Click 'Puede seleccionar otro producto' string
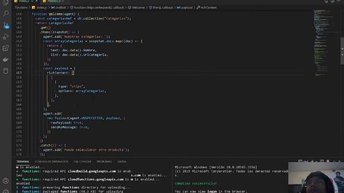 point(94,150)
